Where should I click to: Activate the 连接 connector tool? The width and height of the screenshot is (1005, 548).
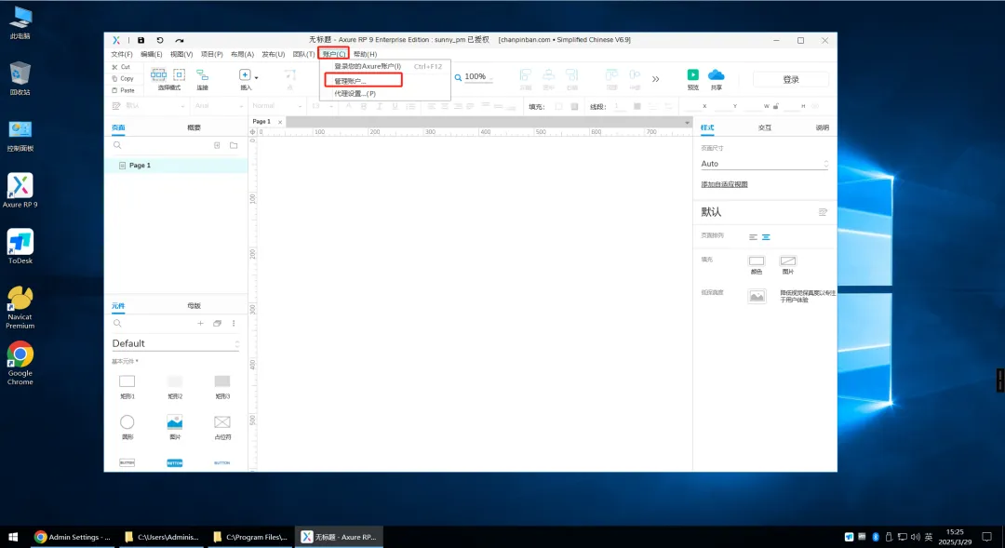[x=203, y=75]
